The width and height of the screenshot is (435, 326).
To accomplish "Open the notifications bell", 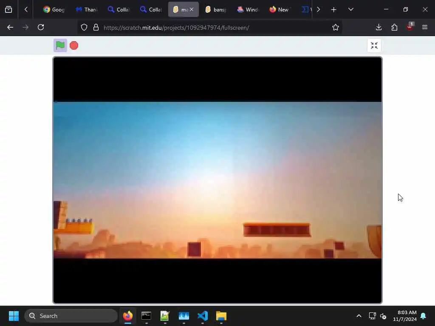I will coord(423,316).
